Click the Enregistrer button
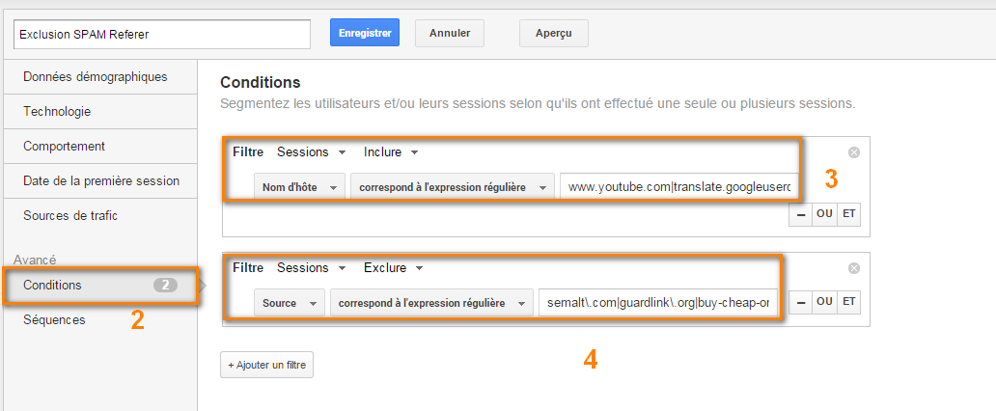Screen dimensions: 996x411 pos(365,33)
